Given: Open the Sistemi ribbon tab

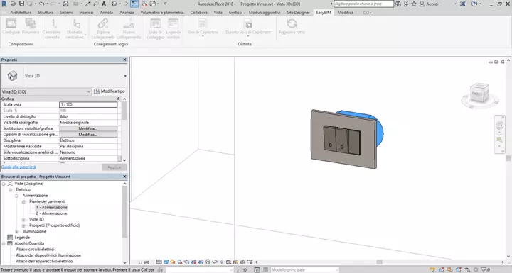Looking at the screenshot, I should [66, 12].
